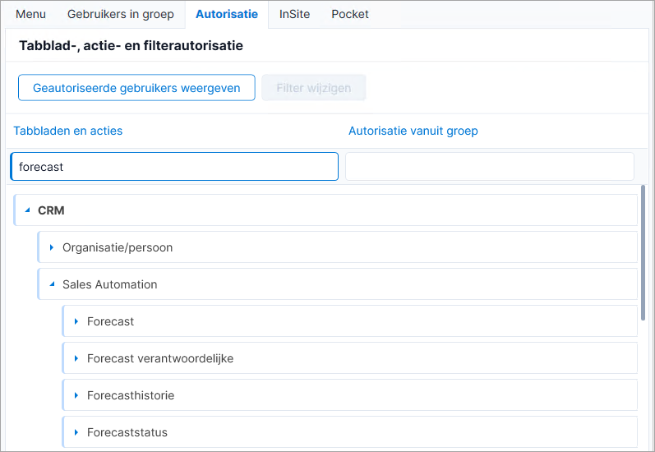Sort by Autorisatie vanuit groep header
The image size is (655, 452).
(413, 131)
